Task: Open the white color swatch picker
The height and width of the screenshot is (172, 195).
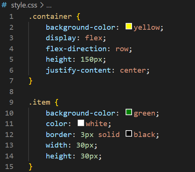Action: pos(81,123)
